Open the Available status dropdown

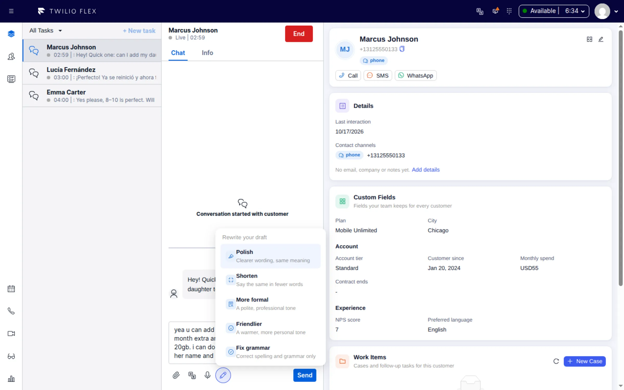(x=554, y=11)
